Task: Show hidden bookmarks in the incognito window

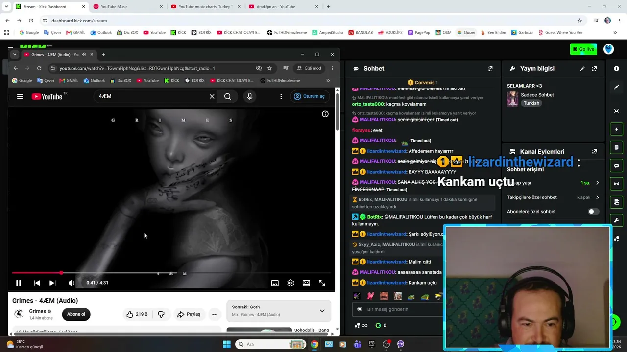Action: tap(328, 80)
